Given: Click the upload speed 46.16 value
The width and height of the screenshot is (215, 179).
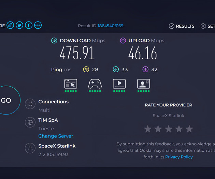Looking at the screenshot, I should (x=143, y=53).
